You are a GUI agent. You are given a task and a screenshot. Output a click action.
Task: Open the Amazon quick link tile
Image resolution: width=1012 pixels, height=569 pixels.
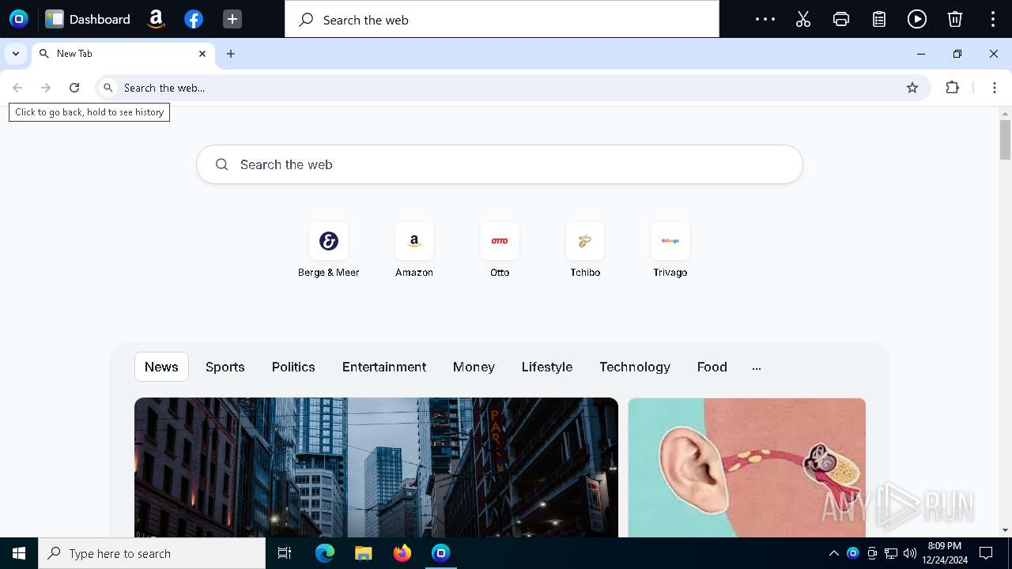(414, 251)
